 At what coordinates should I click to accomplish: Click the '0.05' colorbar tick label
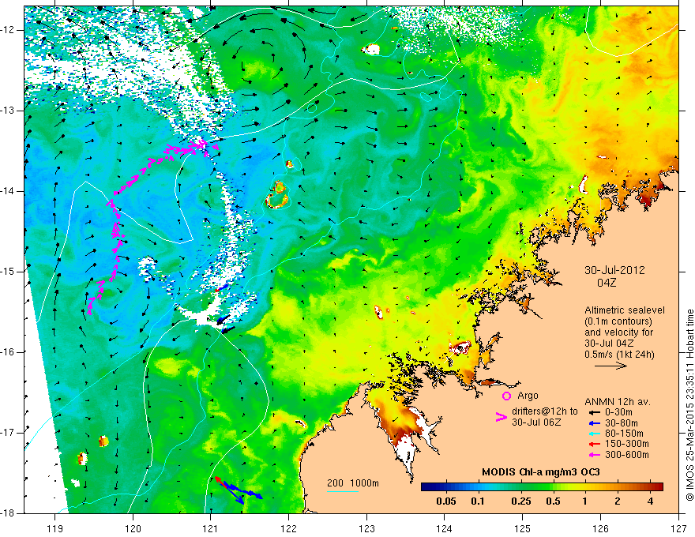(446, 501)
